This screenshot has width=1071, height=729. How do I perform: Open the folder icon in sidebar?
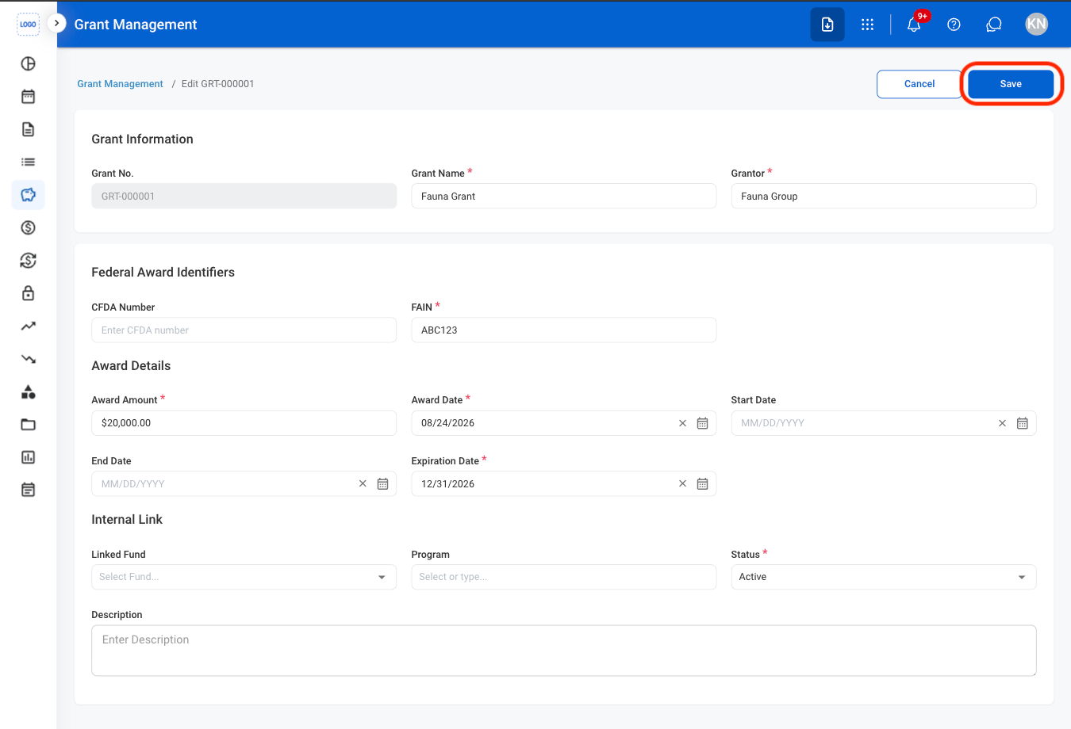pyautogui.click(x=28, y=425)
